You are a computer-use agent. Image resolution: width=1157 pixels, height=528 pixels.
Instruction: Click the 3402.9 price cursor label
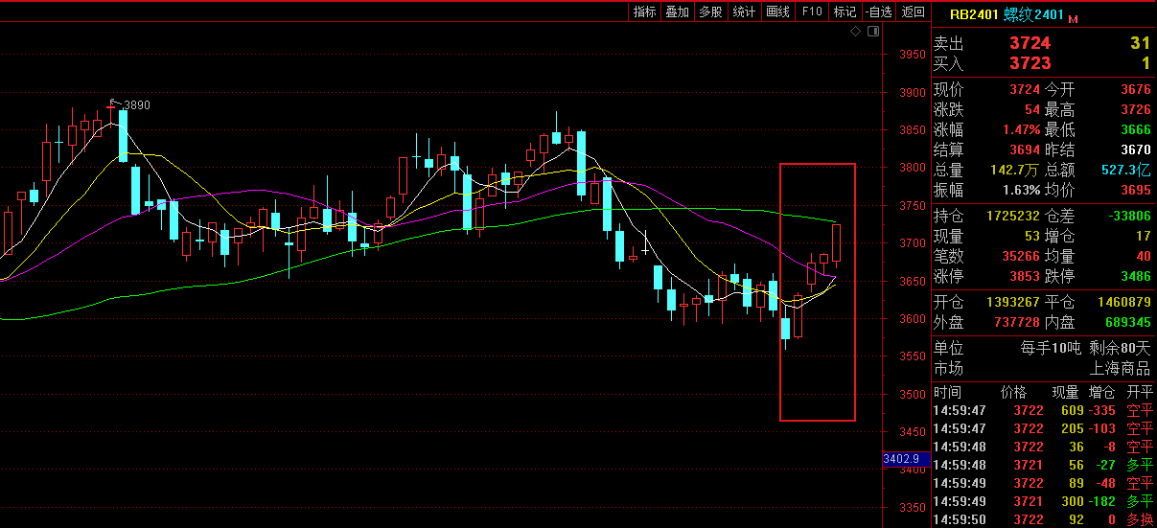tap(901, 460)
